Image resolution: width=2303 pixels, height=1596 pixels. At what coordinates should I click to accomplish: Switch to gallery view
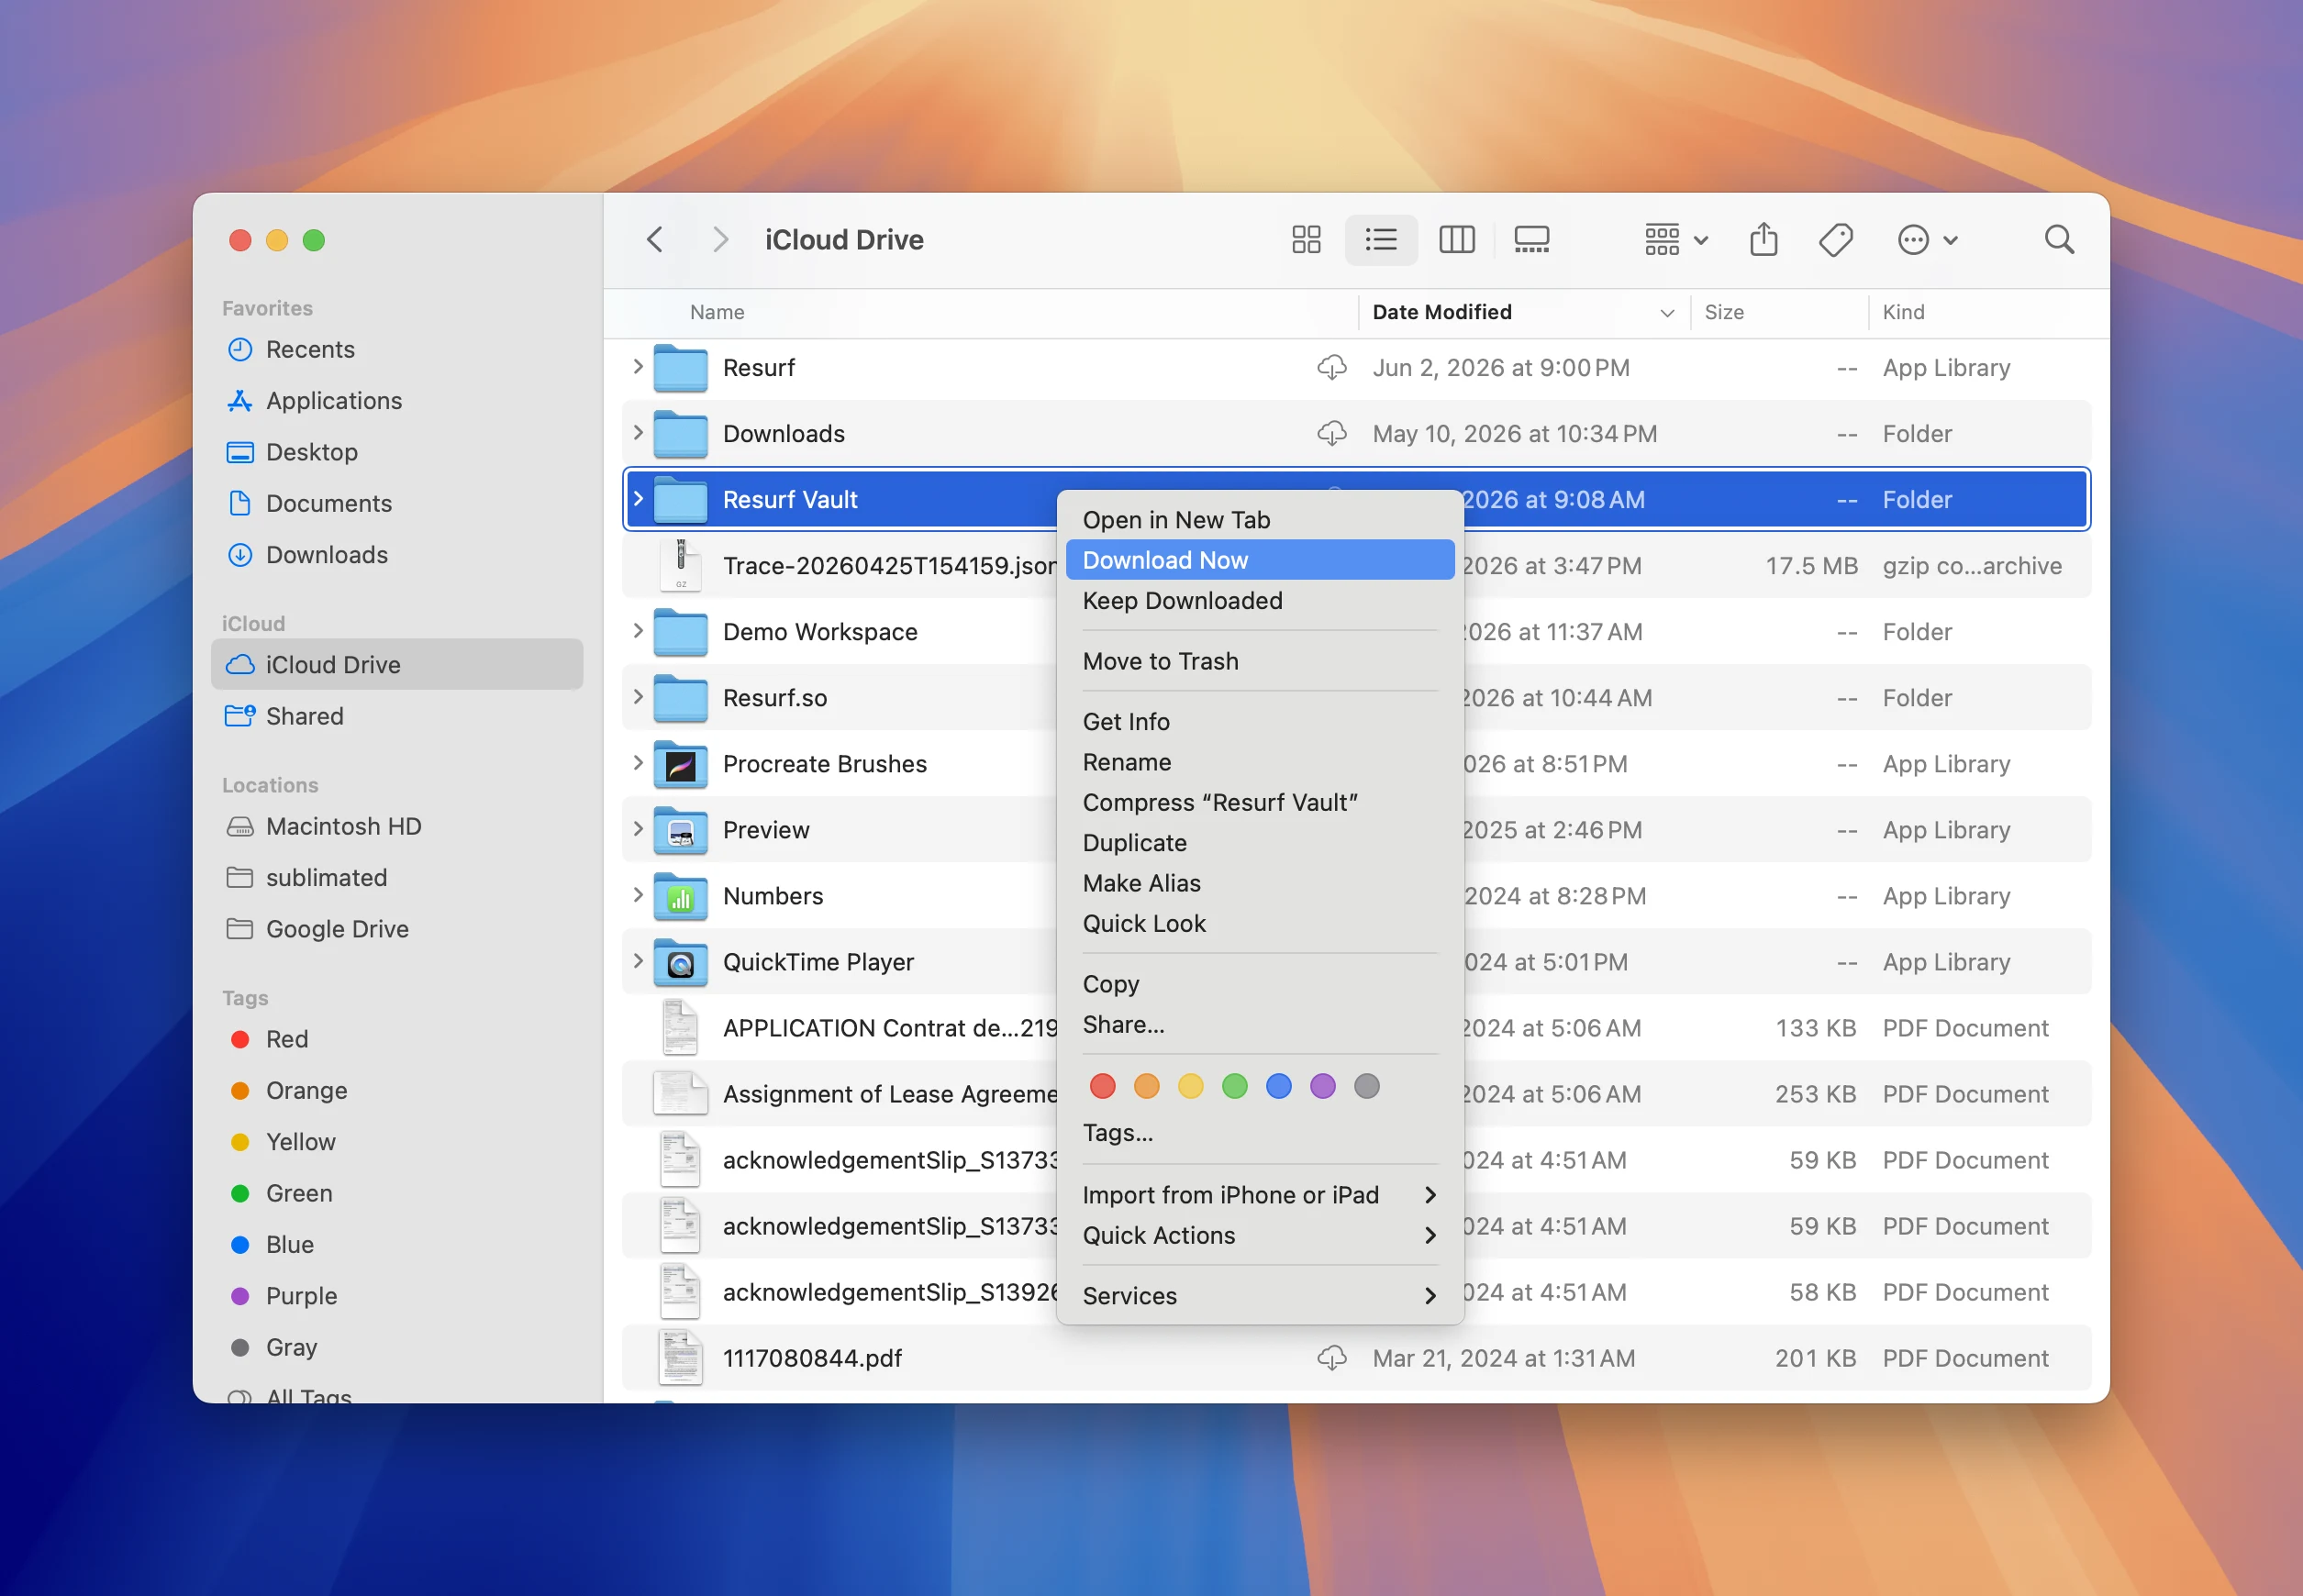(1531, 240)
